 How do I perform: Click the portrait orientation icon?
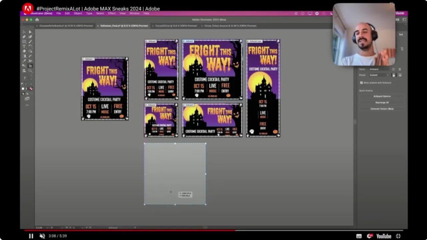(394, 75)
